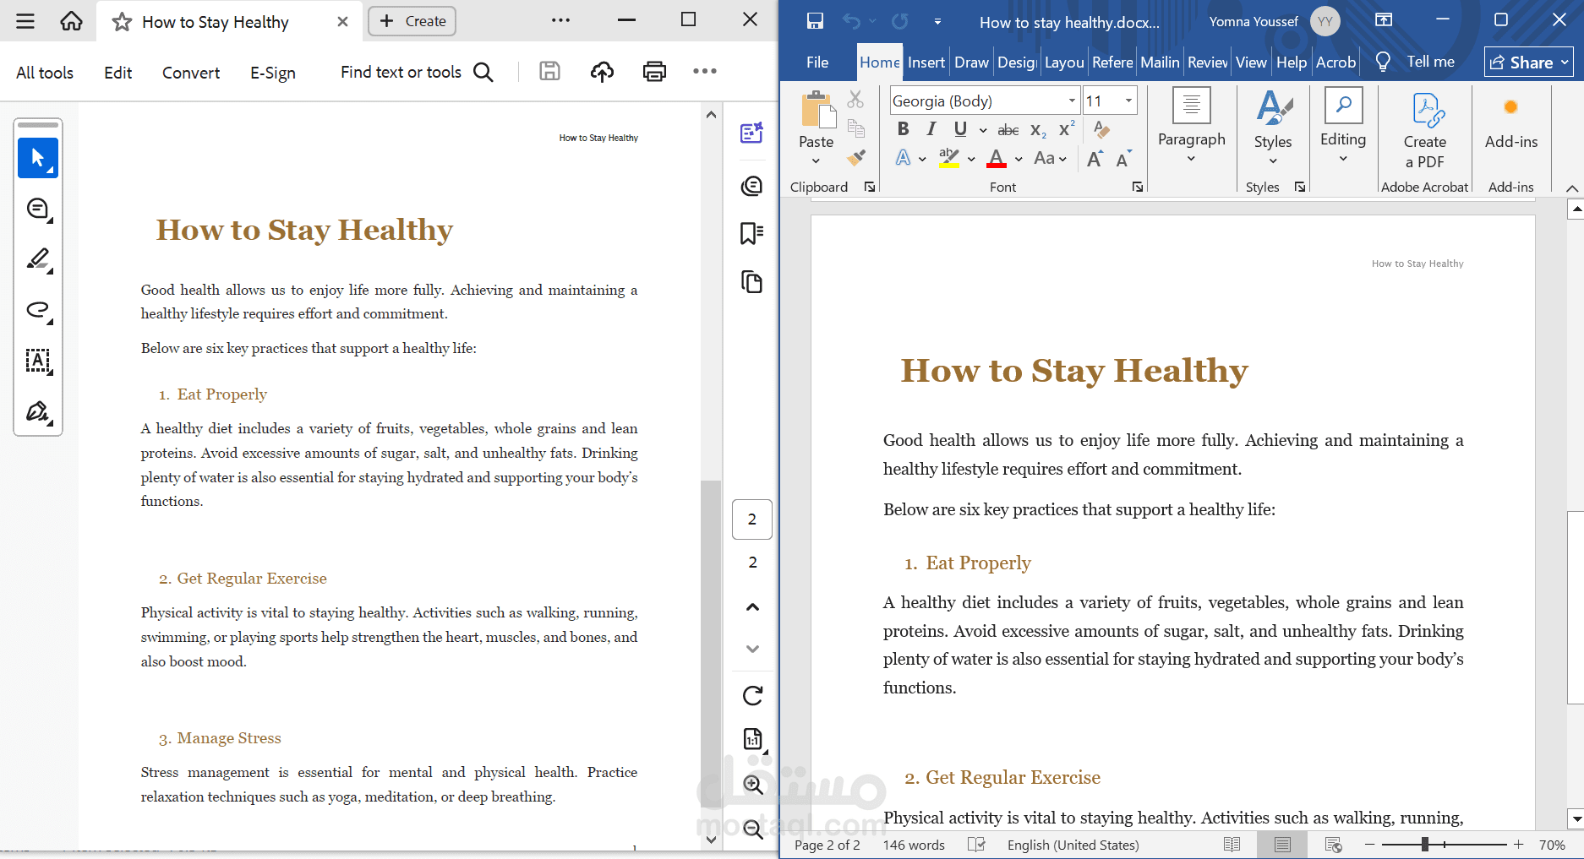The width and height of the screenshot is (1584, 859).
Task: Choose the fill and sign pen tool
Action: [38, 411]
